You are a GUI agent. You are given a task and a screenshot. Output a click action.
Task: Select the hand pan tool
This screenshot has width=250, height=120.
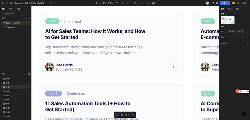click(x=122, y=115)
